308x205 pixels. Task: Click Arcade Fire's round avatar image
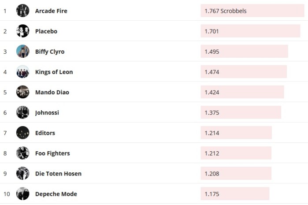(22, 11)
